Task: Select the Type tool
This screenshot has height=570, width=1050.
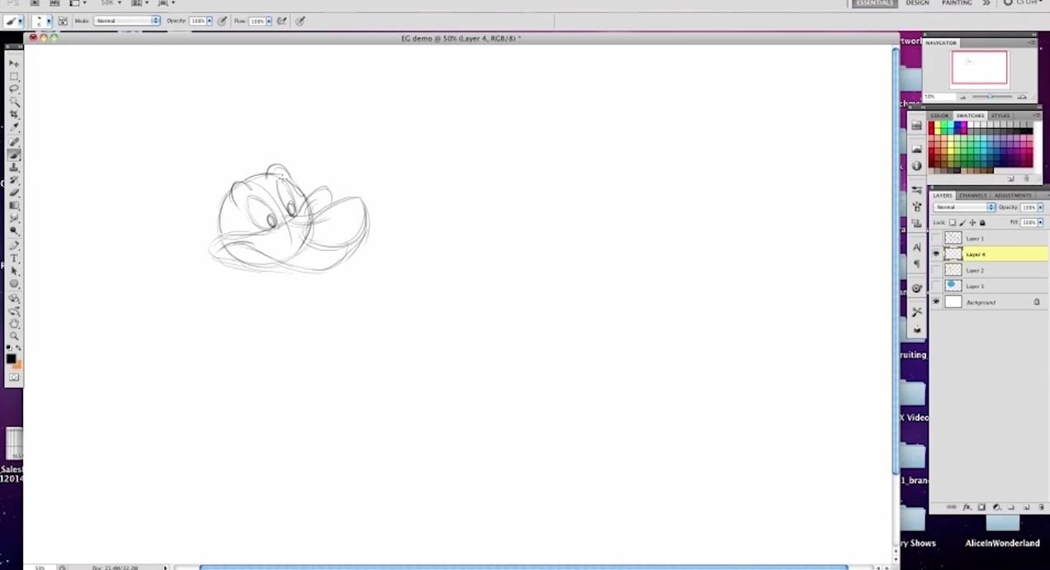Action: tap(14, 259)
